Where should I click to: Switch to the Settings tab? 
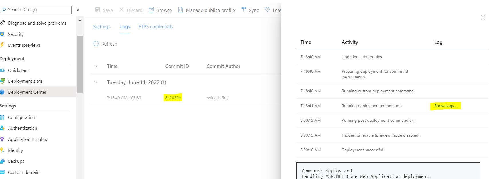[102, 27]
